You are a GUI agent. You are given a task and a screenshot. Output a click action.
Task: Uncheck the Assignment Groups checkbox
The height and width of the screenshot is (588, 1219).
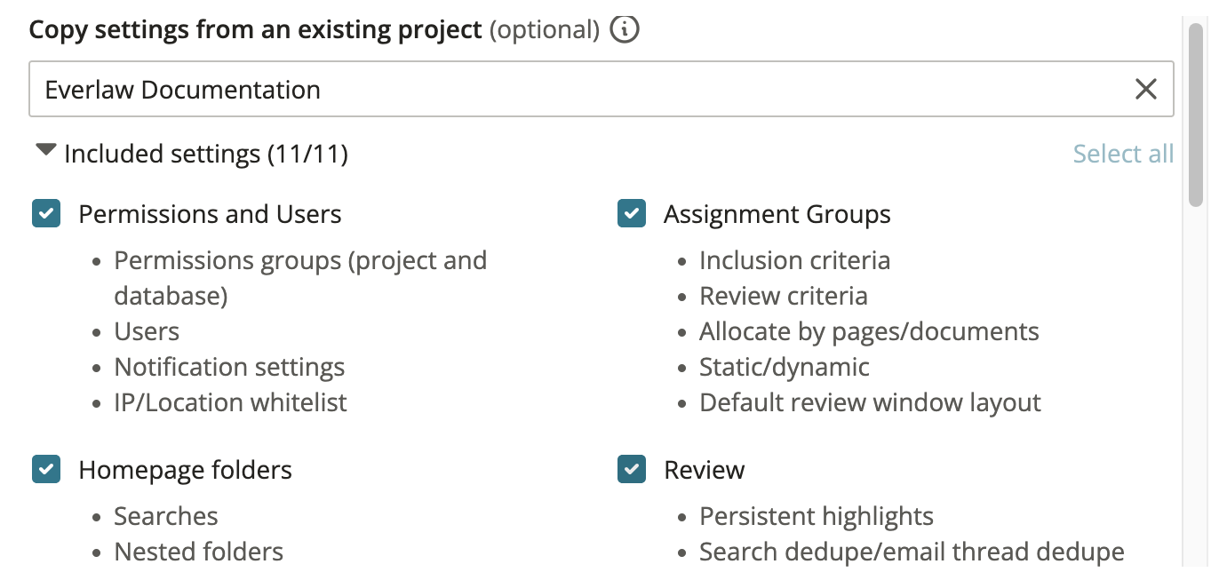click(632, 214)
